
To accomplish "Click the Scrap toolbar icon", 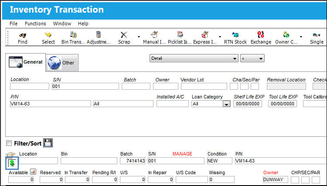I will 124,35.
